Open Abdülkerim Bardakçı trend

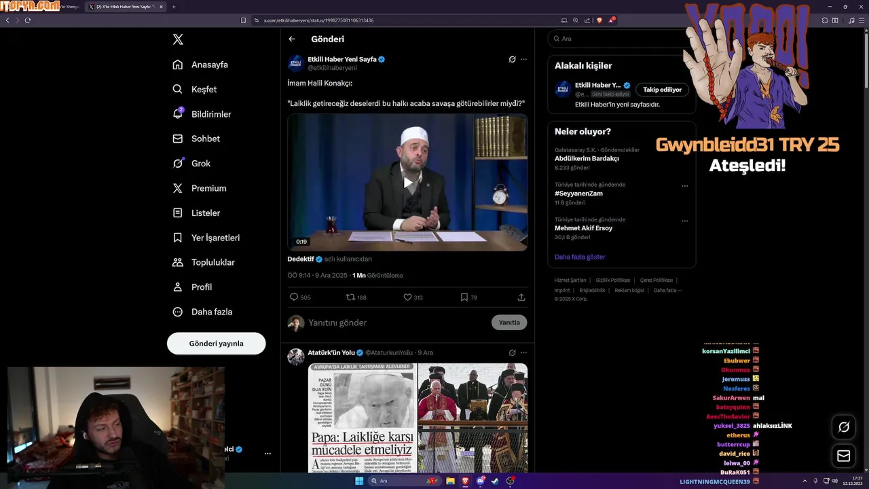coord(587,158)
